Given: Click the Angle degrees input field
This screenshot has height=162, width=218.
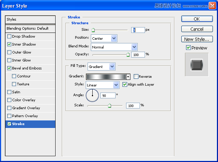Looking at the screenshot, I should click(108, 95).
